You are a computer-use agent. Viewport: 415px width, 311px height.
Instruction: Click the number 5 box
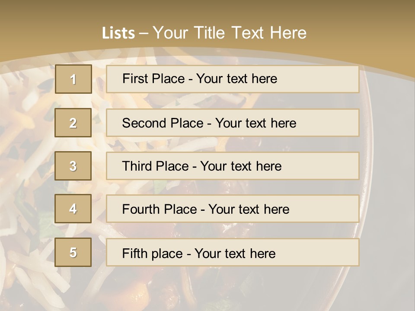[73, 252]
